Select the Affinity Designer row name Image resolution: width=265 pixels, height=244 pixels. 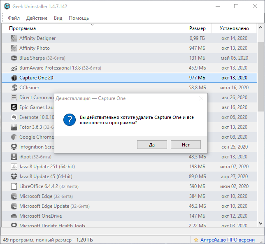tap(37, 38)
